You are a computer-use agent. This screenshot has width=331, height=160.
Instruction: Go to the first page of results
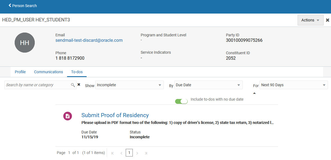(x=113, y=153)
